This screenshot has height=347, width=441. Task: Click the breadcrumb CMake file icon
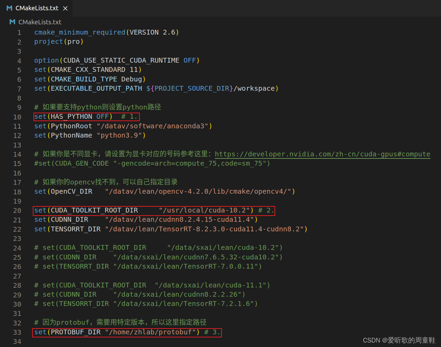click(12, 22)
